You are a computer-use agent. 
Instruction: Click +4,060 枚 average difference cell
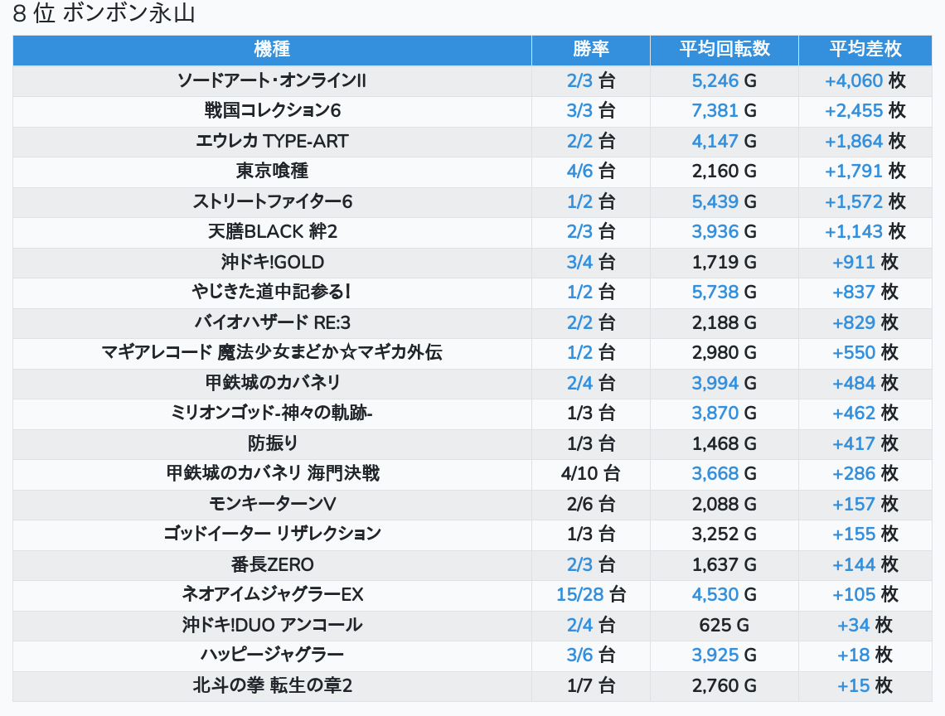click(865, 80)
